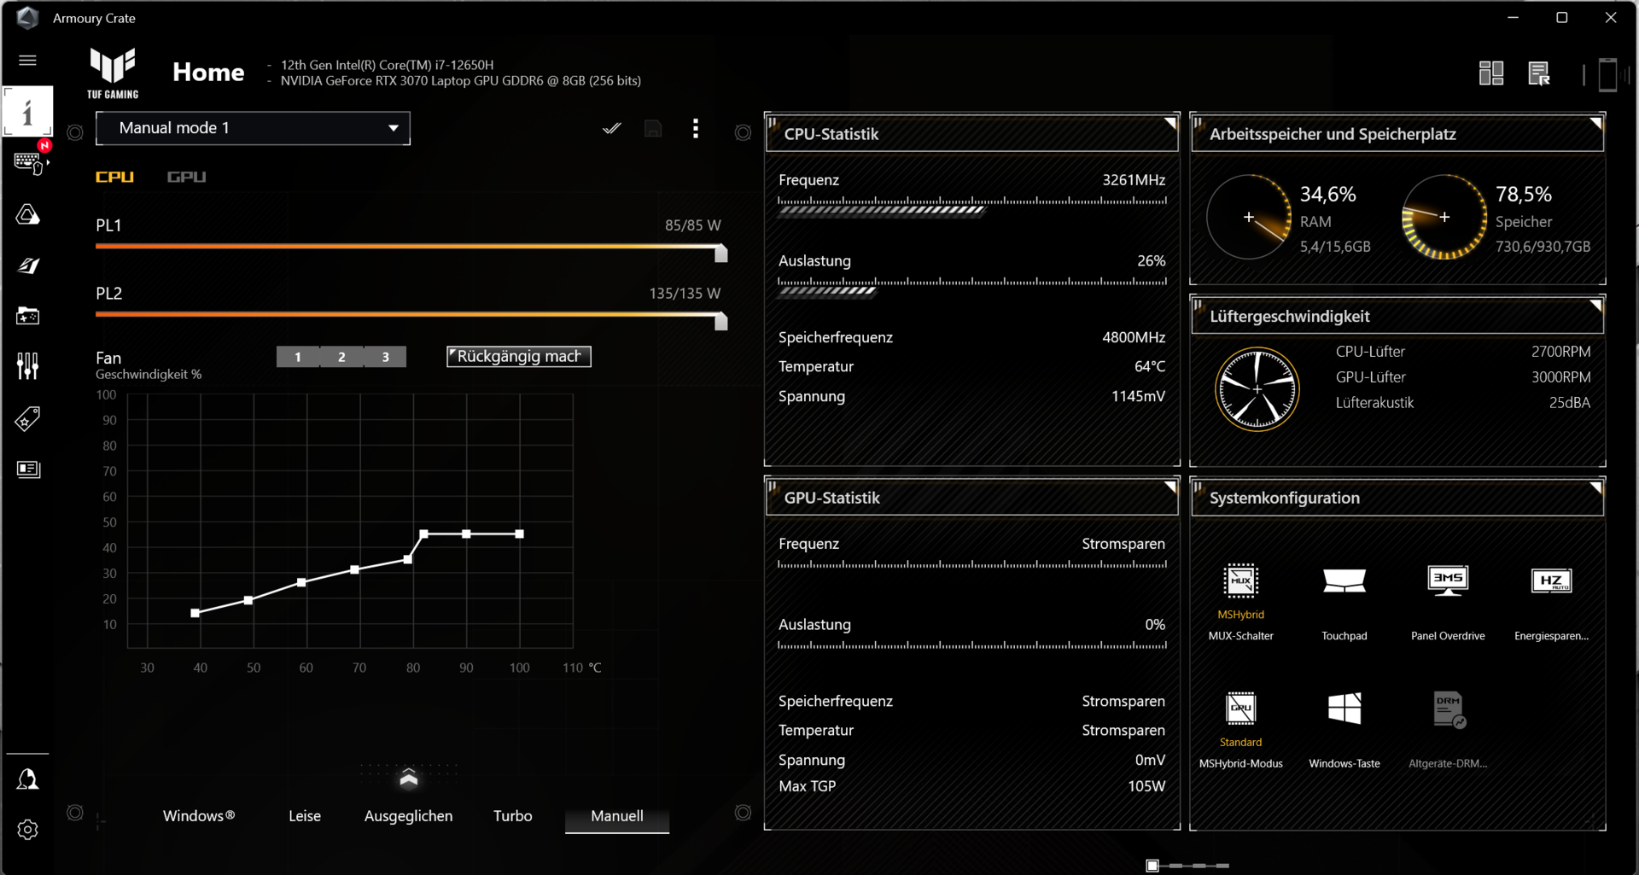Open the Manual mode 1 dropdown
This screenshot has height=875, width=1639.
coord(253,128)
